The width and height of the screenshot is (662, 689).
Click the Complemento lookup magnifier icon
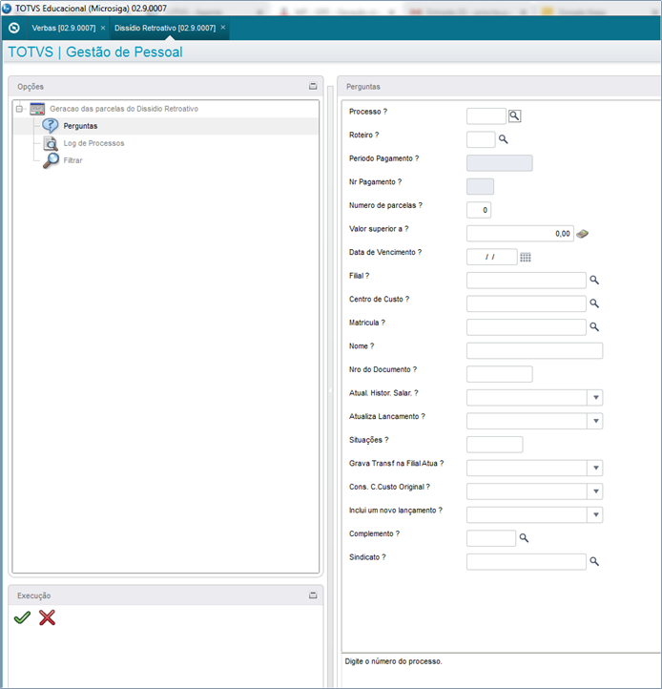click(524, 538)
